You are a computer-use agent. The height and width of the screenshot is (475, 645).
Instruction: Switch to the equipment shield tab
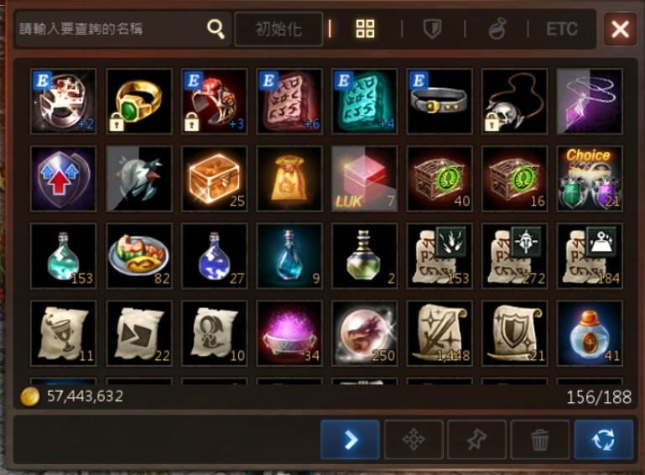[432, 29]
